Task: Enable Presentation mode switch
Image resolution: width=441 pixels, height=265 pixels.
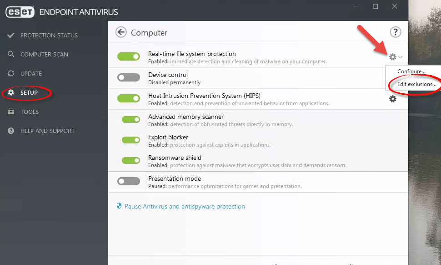Action: [129, 181]
